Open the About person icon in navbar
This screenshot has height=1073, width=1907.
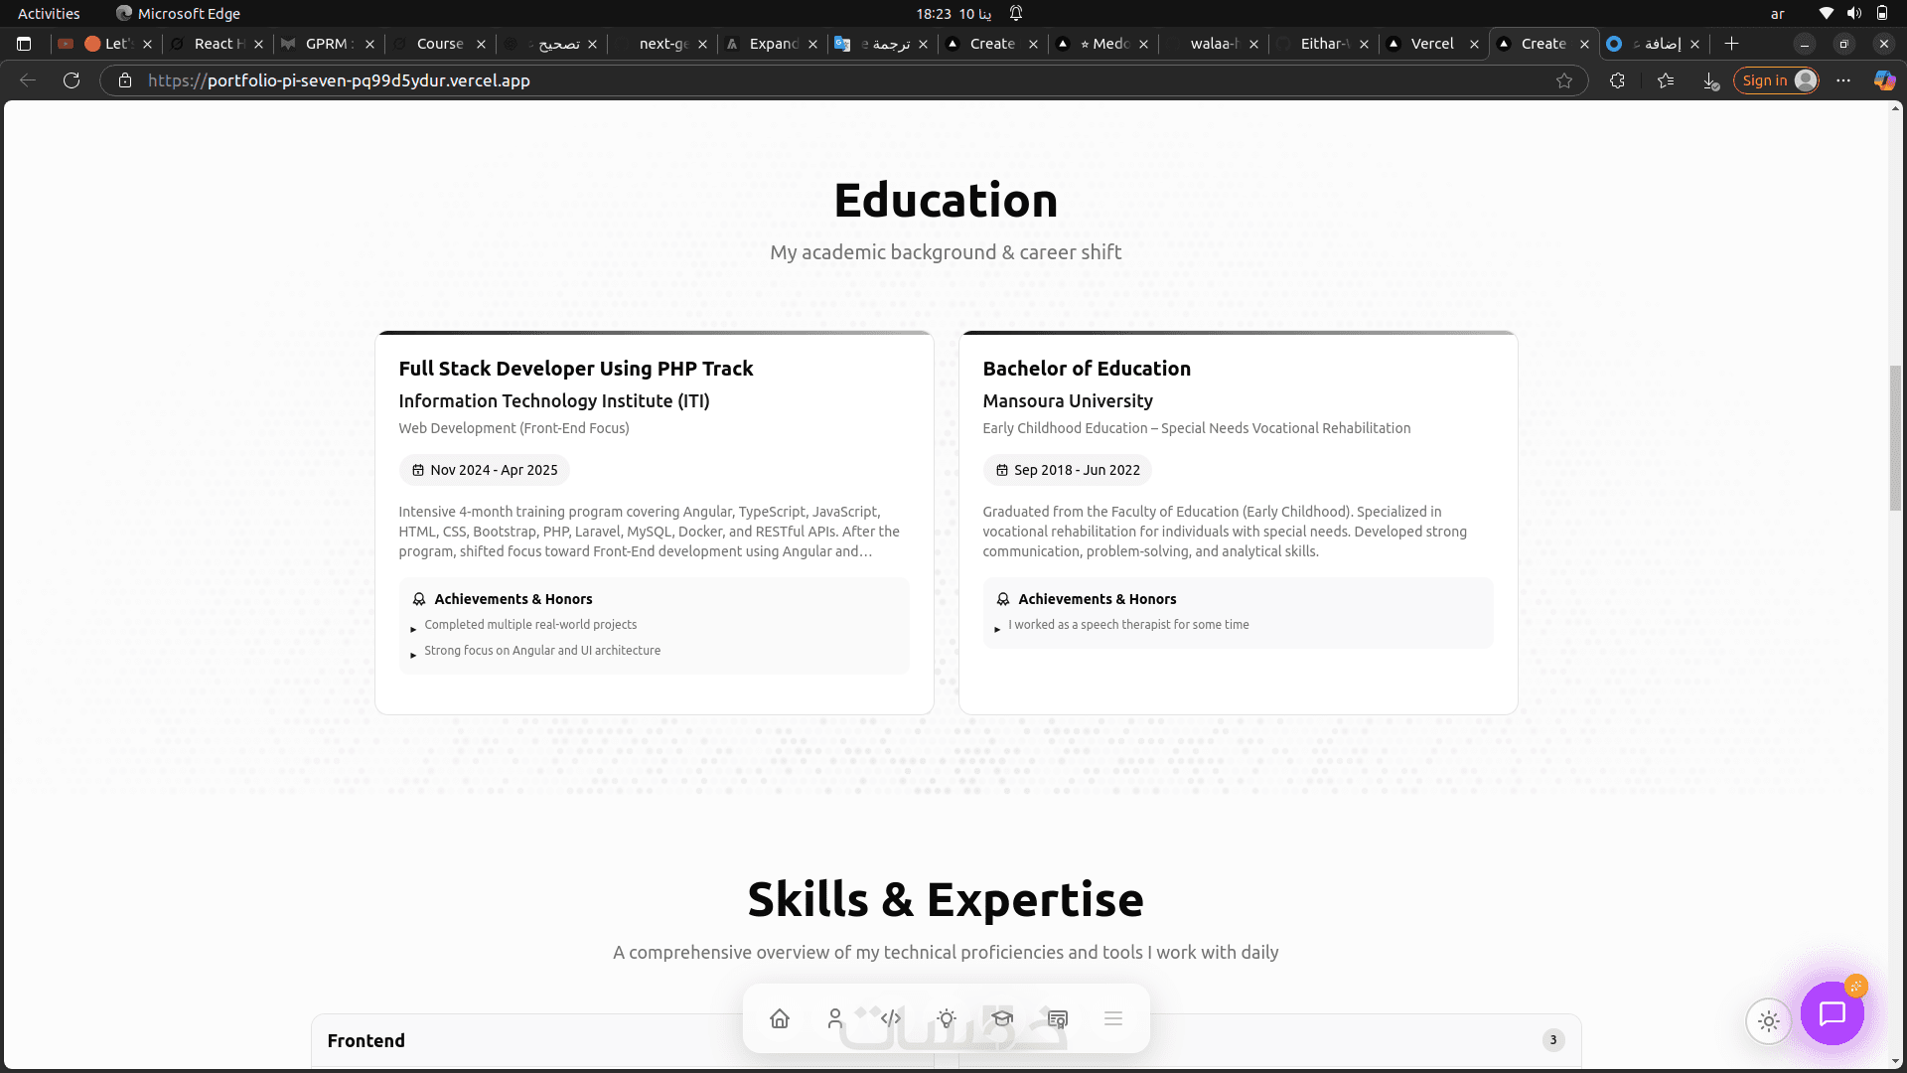point(835,1018)
